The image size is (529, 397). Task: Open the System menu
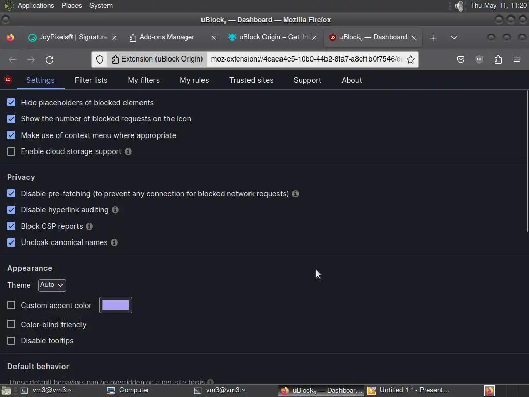coord(101,5)
